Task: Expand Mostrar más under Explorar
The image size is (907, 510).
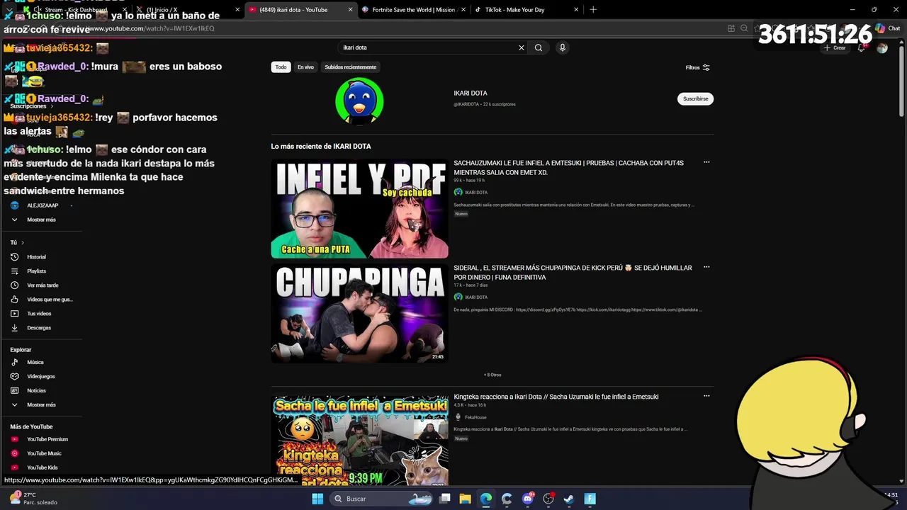Action: pyautogui.click(x=40, y=404)
